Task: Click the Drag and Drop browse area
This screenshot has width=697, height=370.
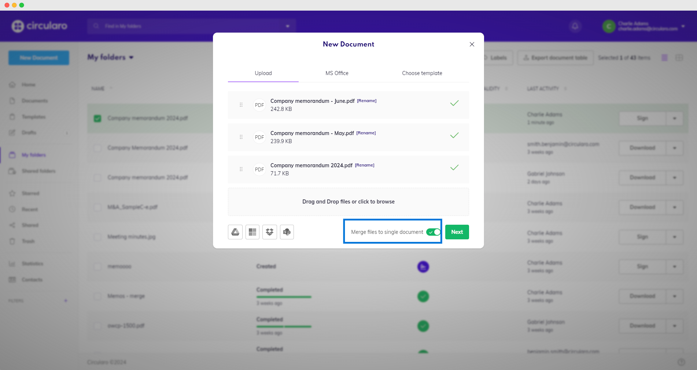Action: coord(348,202)
